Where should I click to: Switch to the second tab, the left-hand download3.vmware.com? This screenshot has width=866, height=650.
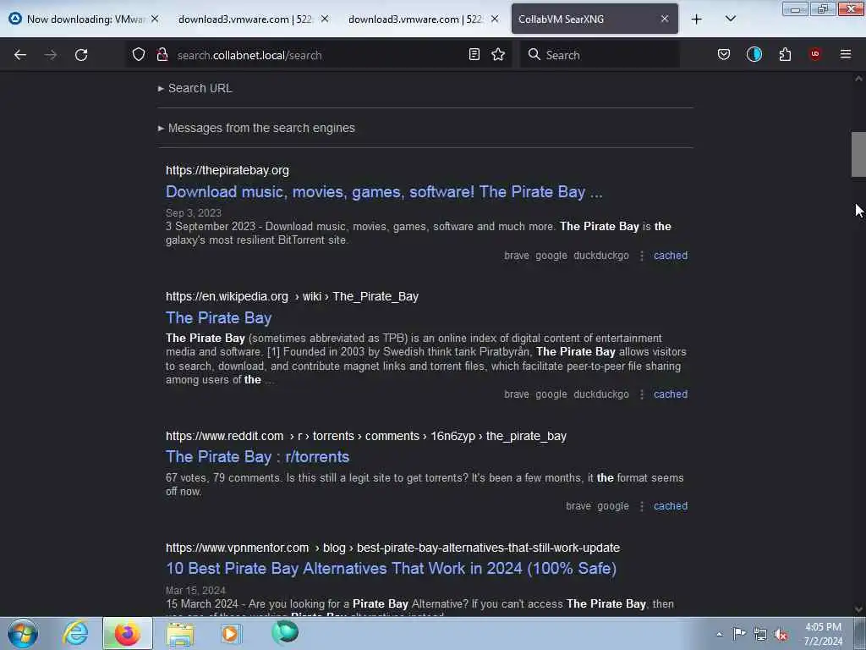[246, 19]
